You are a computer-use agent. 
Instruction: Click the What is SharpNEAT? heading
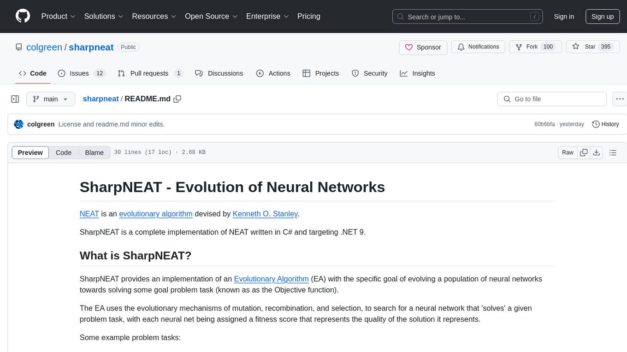click(x=136, y=255)
